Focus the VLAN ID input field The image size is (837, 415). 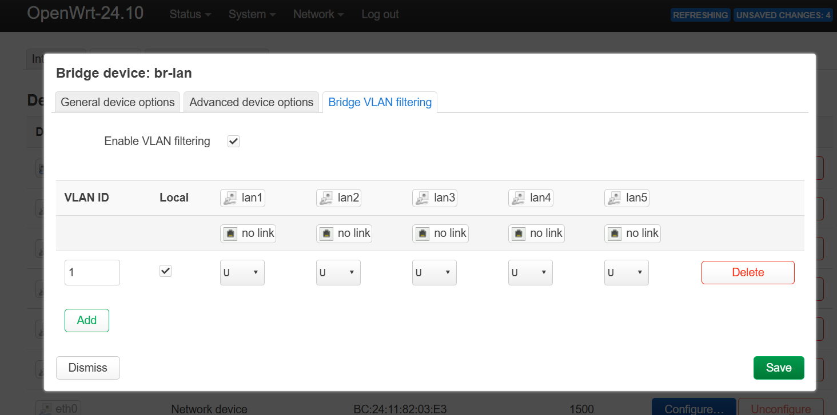pyautogui.click(x=92, y=273)
